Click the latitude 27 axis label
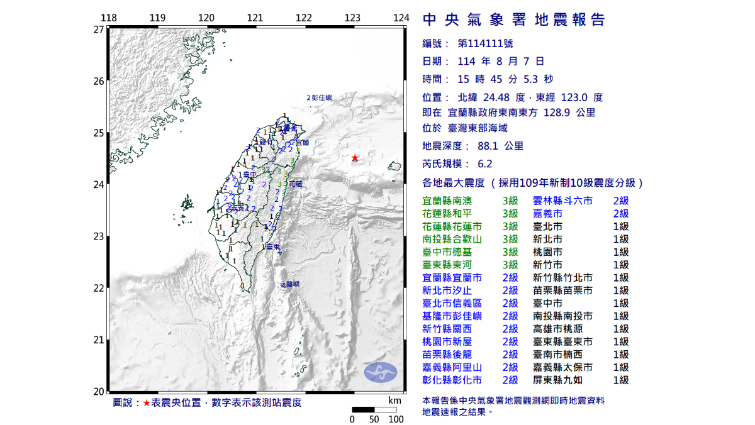Screen dimensions: 755x425 pos(99,30)
